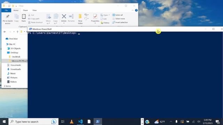
Task: Select This PC in navigation pane
Action: tap(11, 44)
